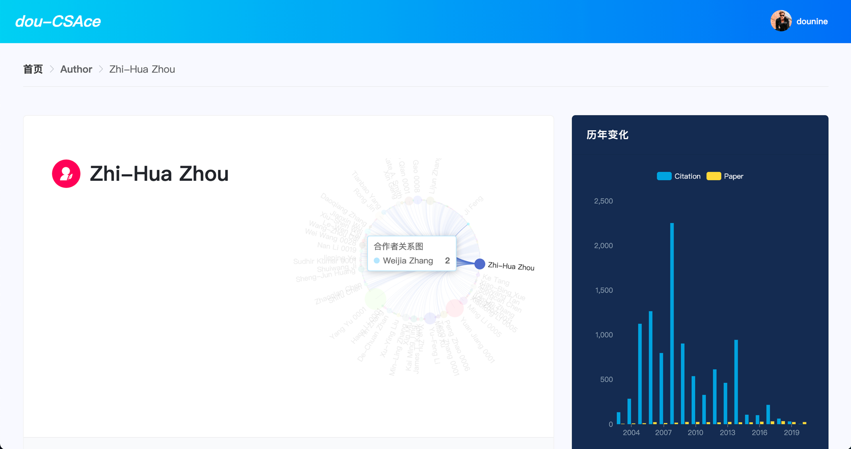851x449 pixels.
Task: Click the Zhi-Hua Zhou blue node
Action: [479, 264]
